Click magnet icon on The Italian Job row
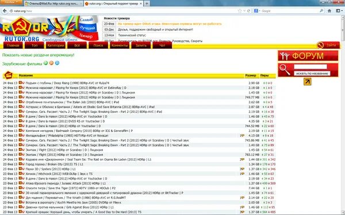 pos(23,102)
